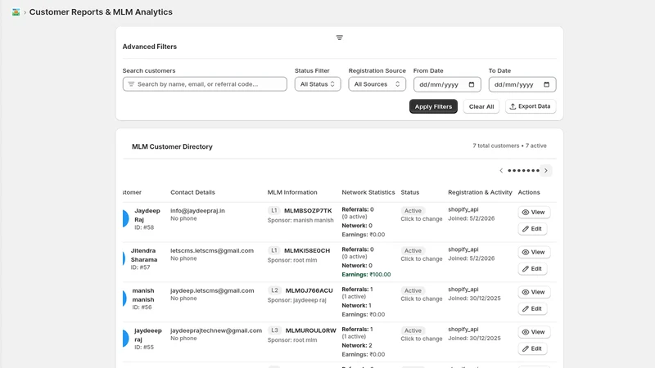The image size is (655, 368).
Task: Toggle Active status for Jaydeep Raj row
Action: (413, 211)
